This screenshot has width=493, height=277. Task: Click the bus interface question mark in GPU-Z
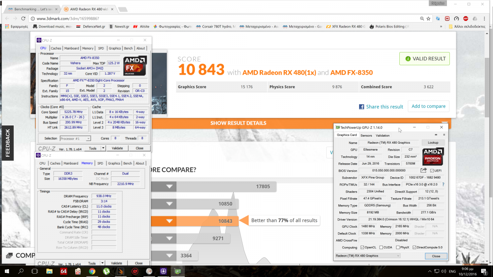tap(443, 185)
